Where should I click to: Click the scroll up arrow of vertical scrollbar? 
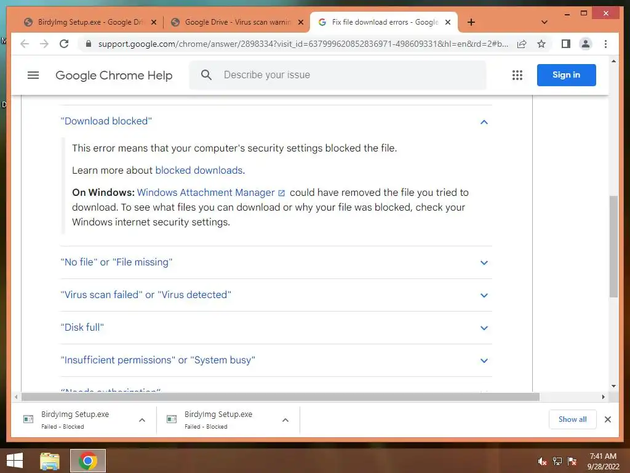[x=613, y=61]
